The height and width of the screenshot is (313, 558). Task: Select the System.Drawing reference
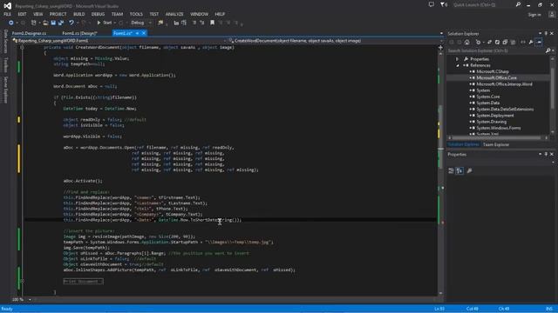pos(491,122)
